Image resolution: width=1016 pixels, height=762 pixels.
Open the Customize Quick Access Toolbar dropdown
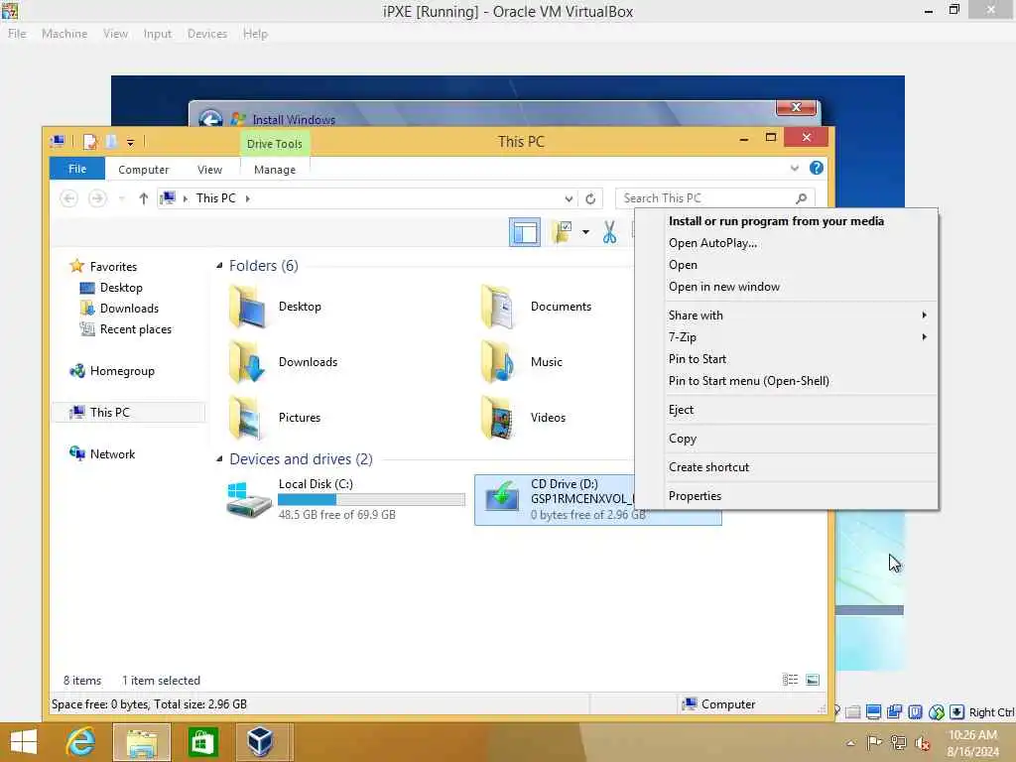[x=130, y=143]
